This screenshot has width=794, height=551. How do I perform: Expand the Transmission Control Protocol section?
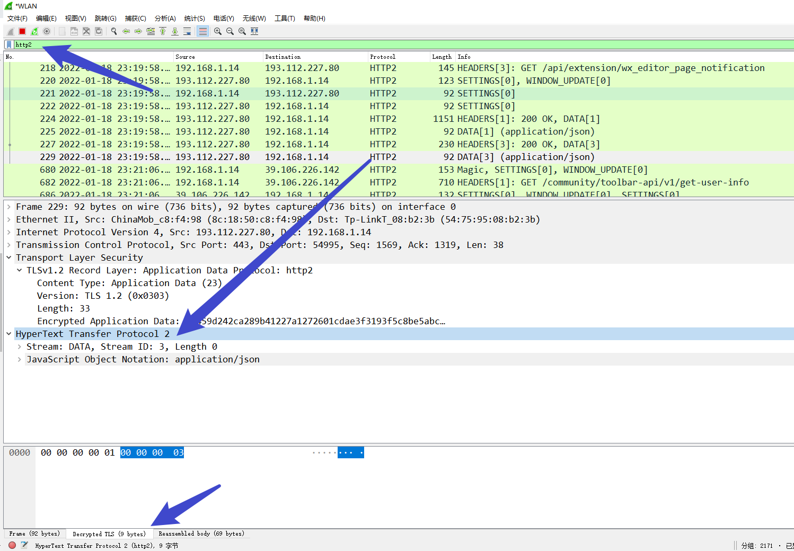[9, 244]
